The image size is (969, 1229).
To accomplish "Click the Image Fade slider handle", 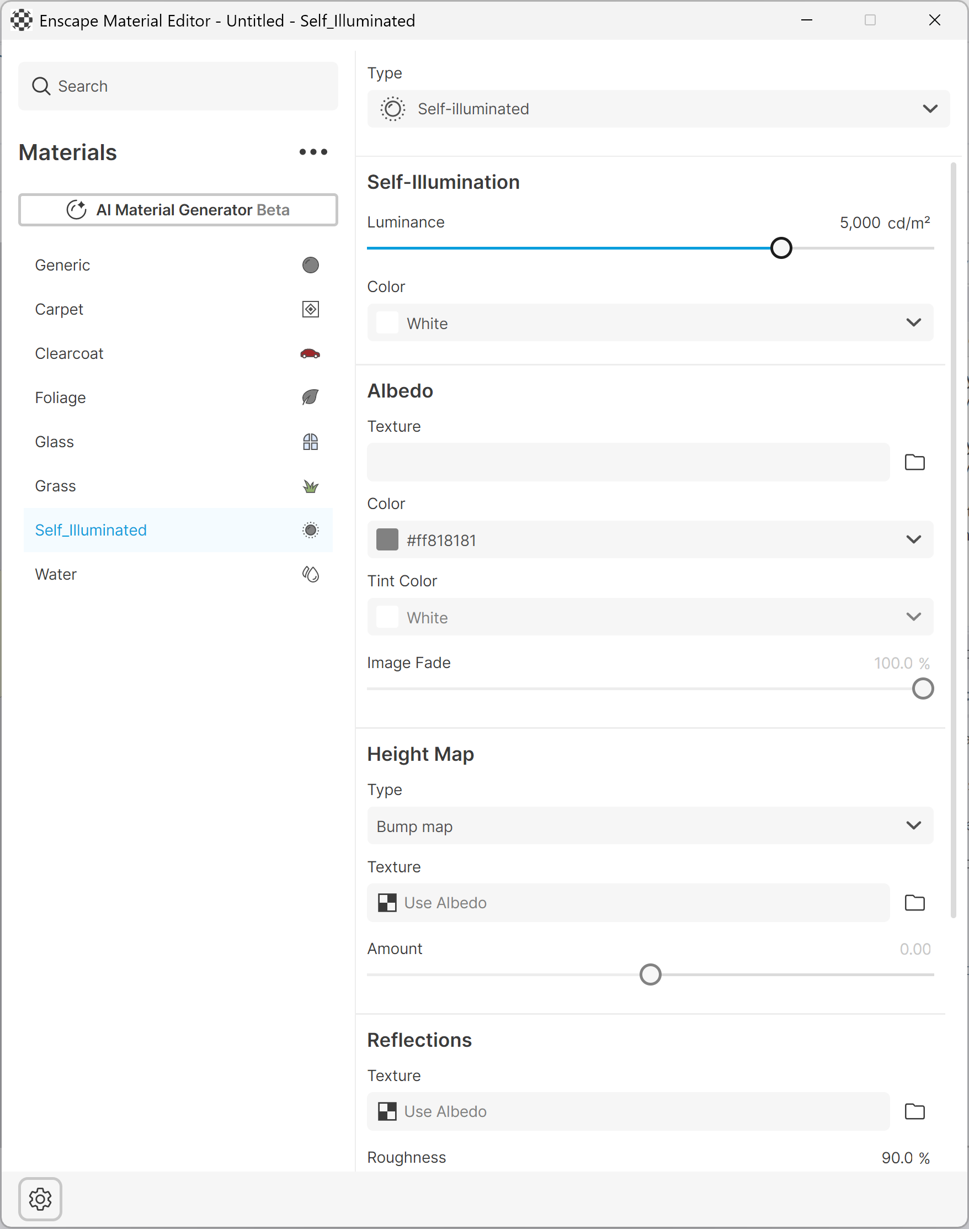I will click(x=923, y=688).
